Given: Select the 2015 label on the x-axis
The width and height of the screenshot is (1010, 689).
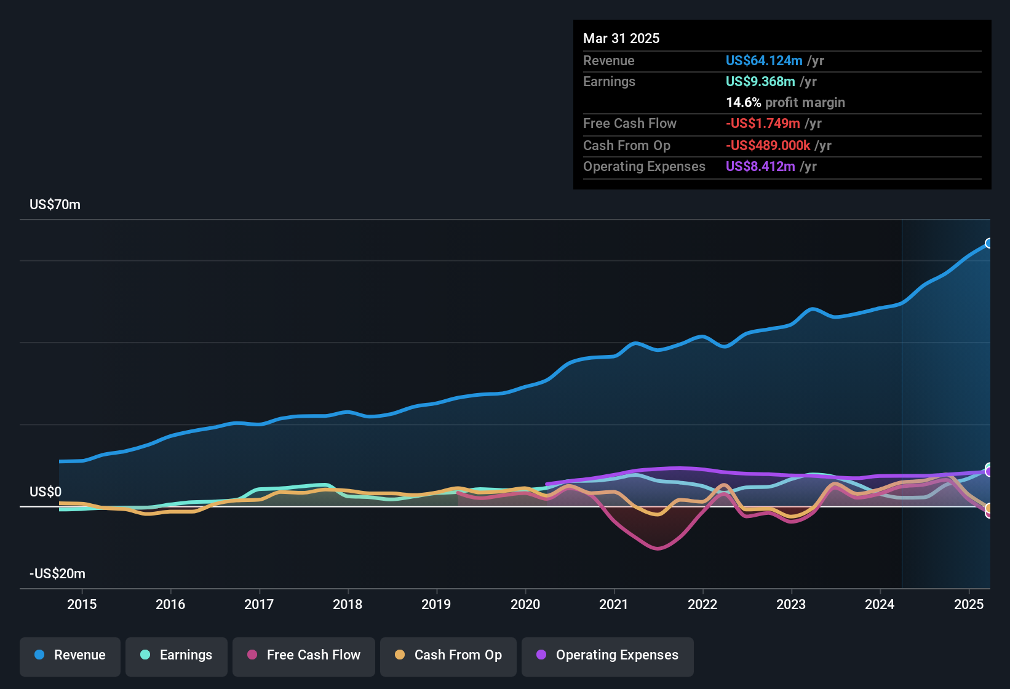Looking at the screenshot, I should [x=82, y=605].
